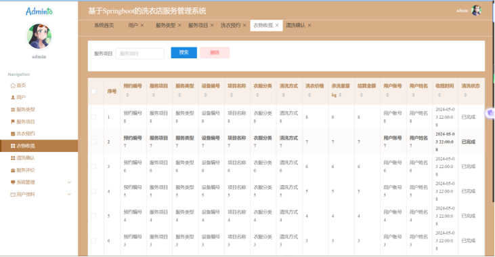Switch to the 服务项目 tab
The image size is (495, 257).
pos(198,25)
